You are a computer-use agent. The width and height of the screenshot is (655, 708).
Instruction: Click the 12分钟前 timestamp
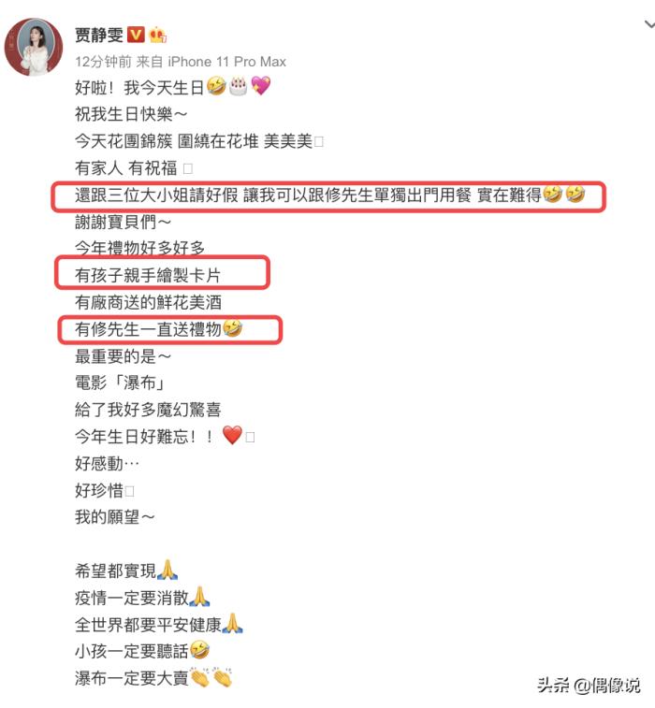pos(104,62)
